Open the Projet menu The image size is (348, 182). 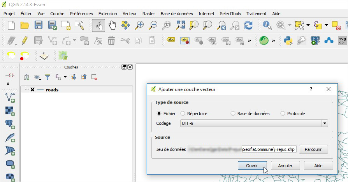coord(9,14)
